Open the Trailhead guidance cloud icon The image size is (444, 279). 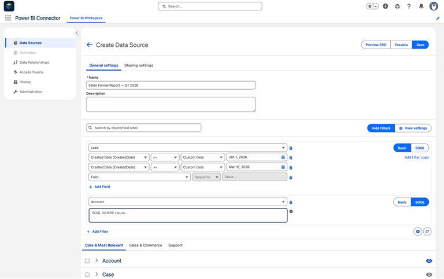pyautogui.click(x=397, y=6)
